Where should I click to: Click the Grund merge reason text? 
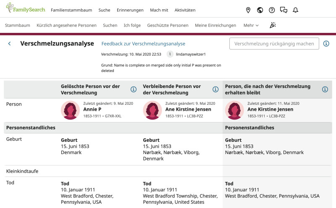pyautogui.click(x=161, y=68)
